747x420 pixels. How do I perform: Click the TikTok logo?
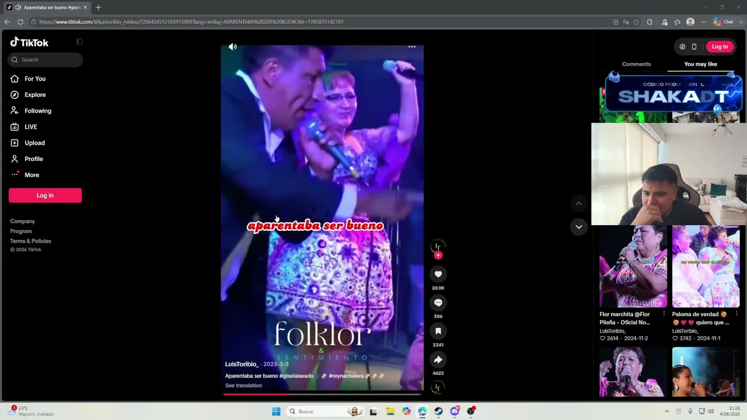29,42
